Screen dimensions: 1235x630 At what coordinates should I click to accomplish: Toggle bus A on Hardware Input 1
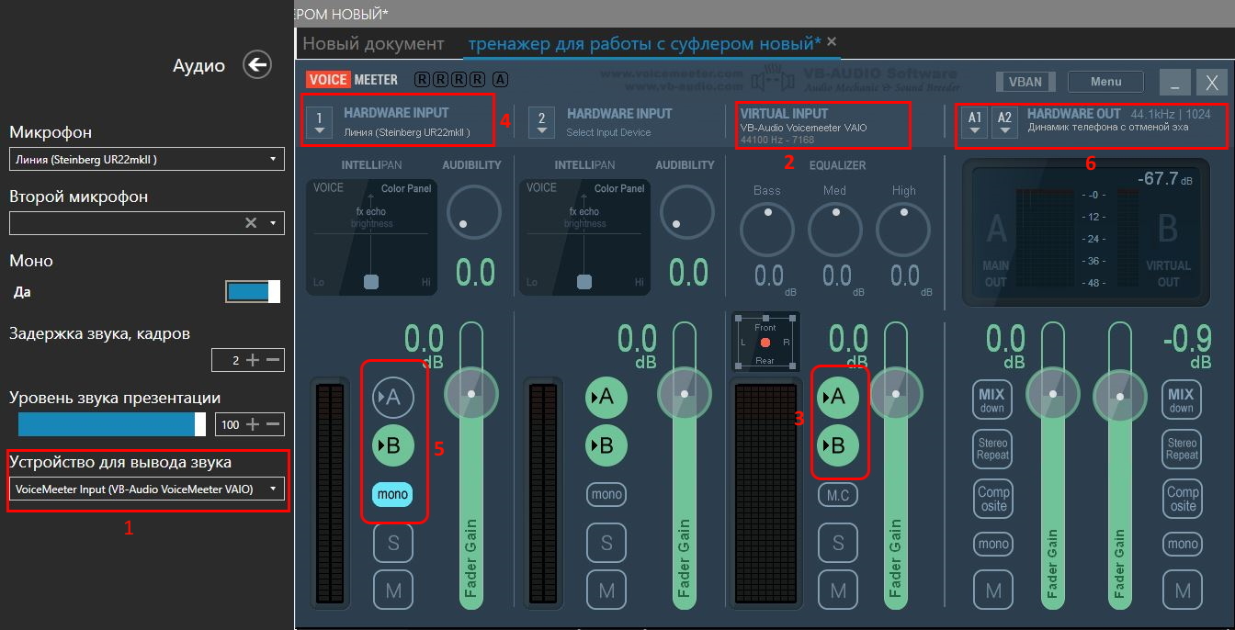click(x=393, y=397)
